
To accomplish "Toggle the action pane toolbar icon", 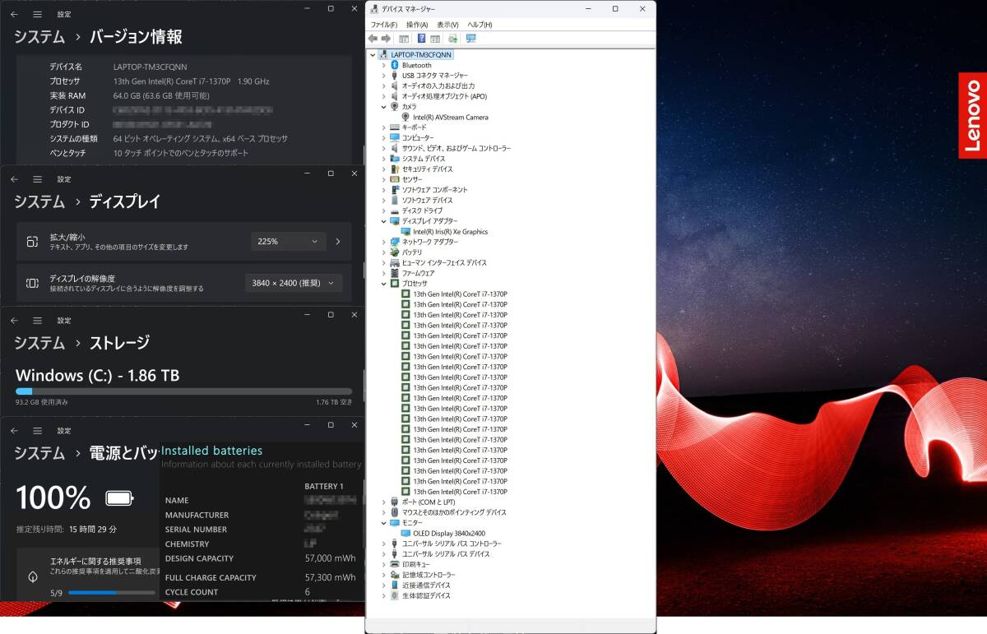I will (x=435, y=39).
